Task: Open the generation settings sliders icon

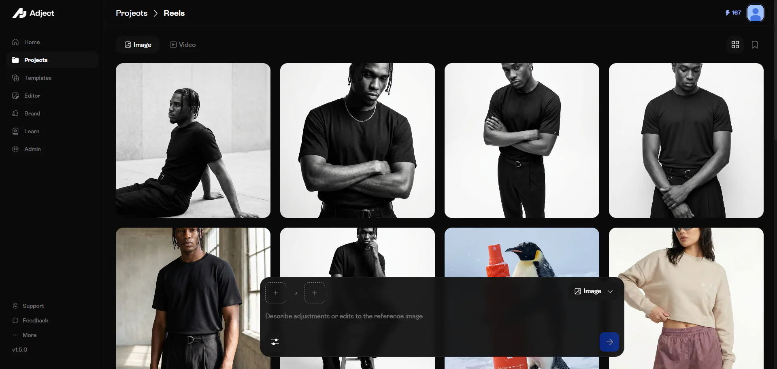Action: tap(275, 342)
